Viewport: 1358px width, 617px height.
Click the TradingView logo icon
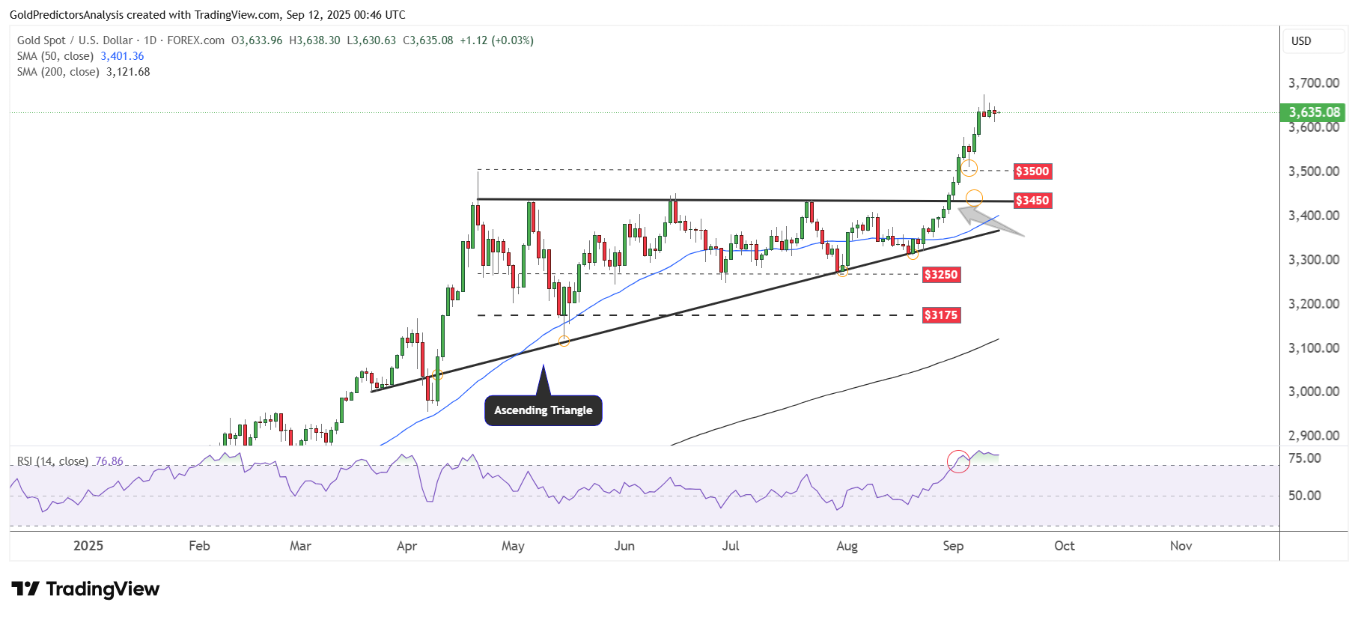pos(25,589)
